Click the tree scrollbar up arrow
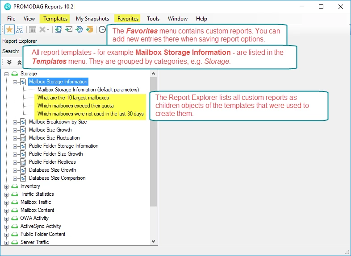 pos(153,74)
